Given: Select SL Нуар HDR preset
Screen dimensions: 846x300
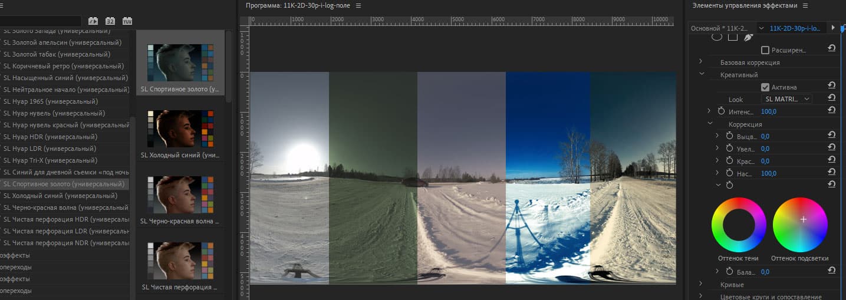Looking at the screenshot, I should tap(50, 137).
